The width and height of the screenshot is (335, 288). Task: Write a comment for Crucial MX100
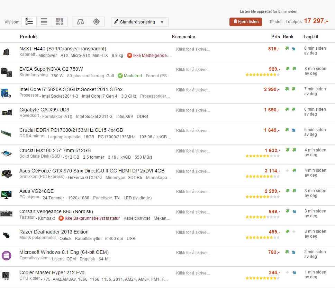(193, 151)
